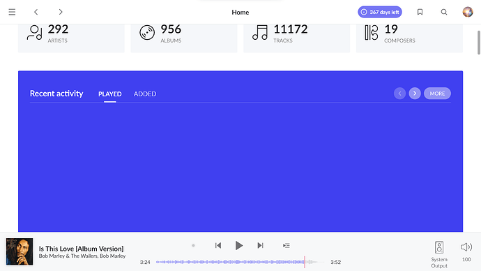Open the hamburger navigation menu

pos(12,12)
